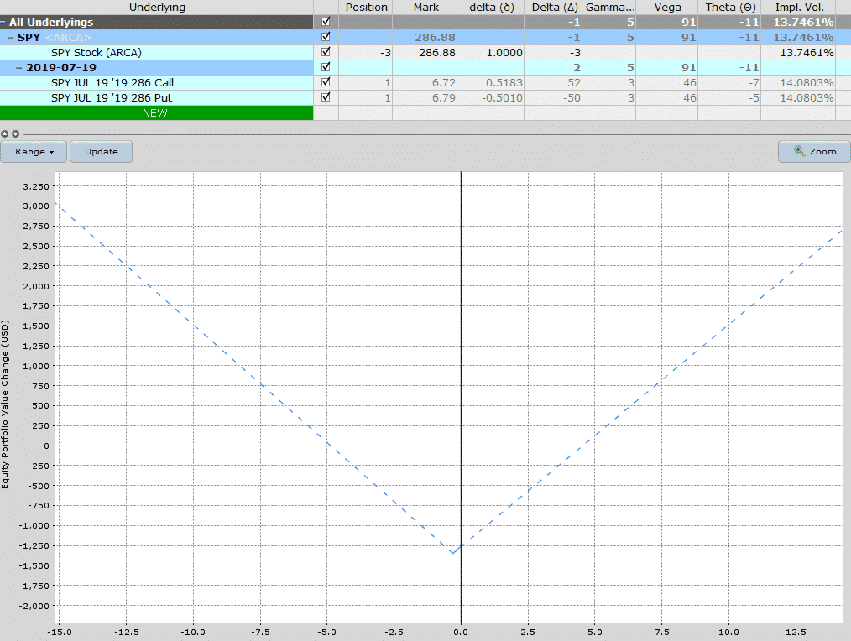This screenshot has width=851, height=641.
Task: Collapse the All Underlyings tree node
Action: pyautogui.click(x=3, y=23)
